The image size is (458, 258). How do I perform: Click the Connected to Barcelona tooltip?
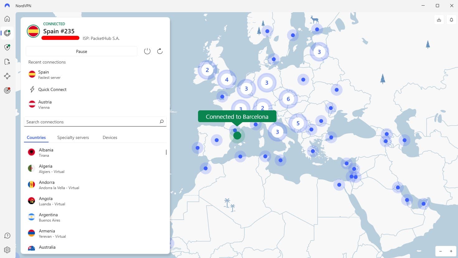click(x=237, y=117)
